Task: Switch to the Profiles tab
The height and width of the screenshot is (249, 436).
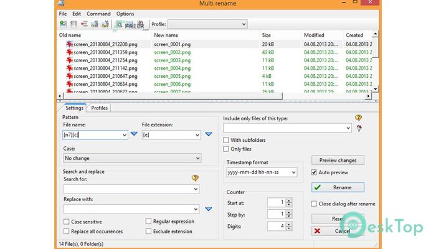Action: pos(99,108)
